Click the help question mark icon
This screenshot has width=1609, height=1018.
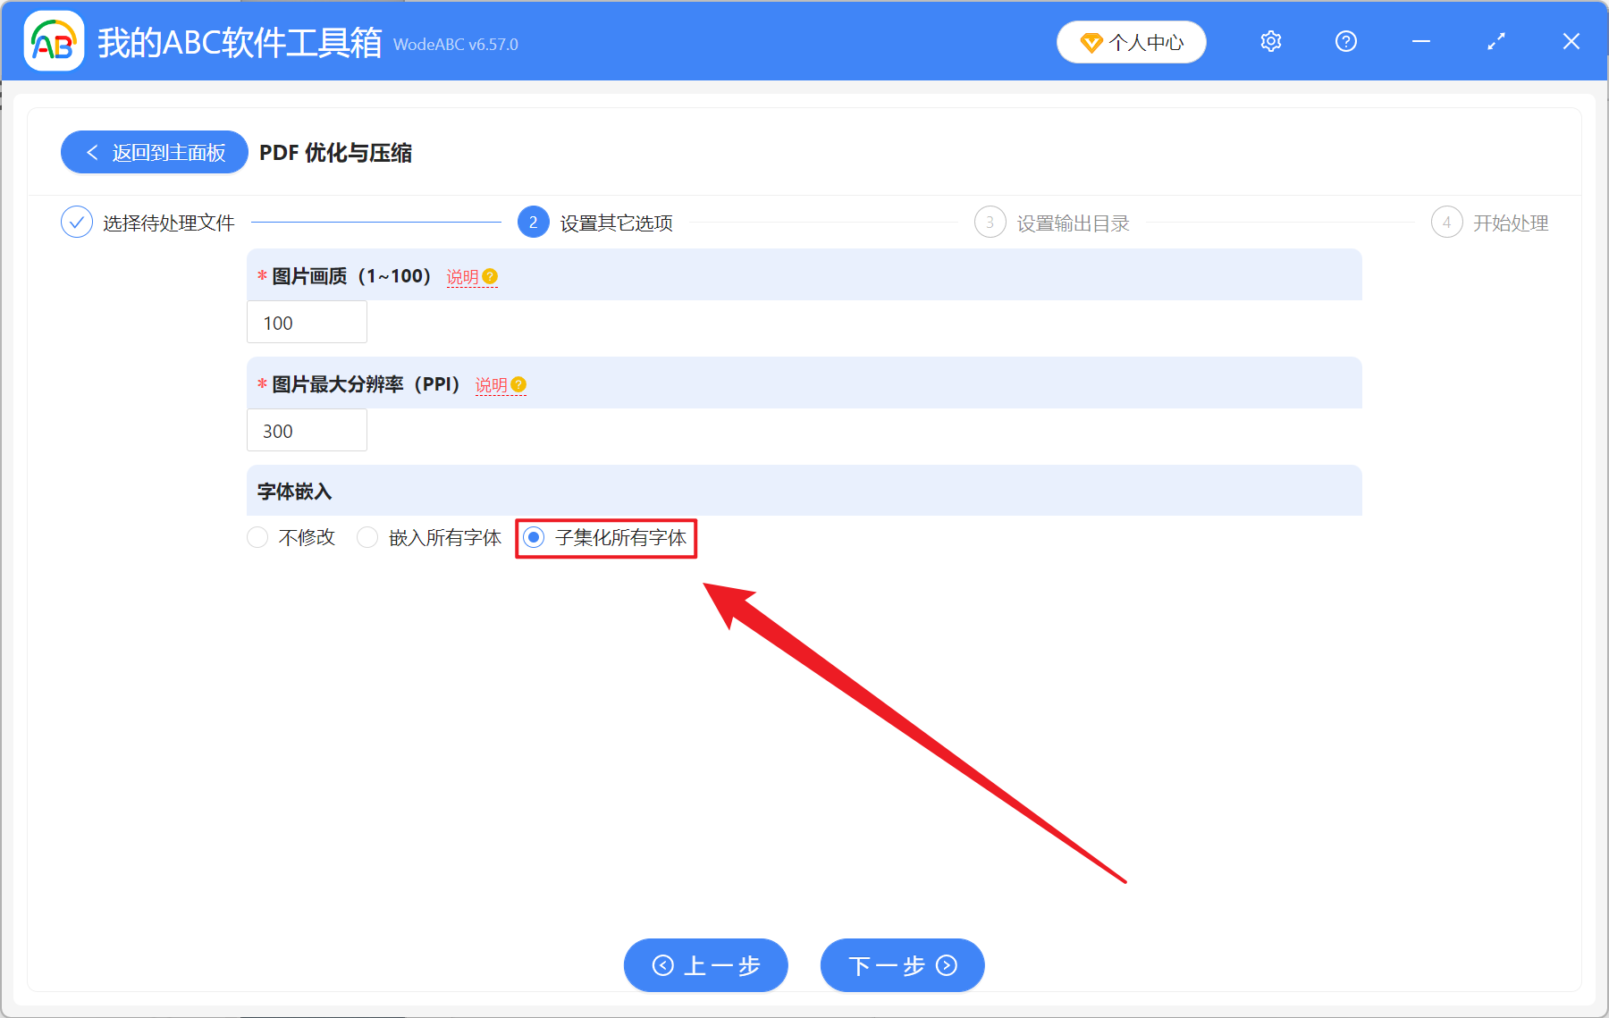coord(1345,41)
